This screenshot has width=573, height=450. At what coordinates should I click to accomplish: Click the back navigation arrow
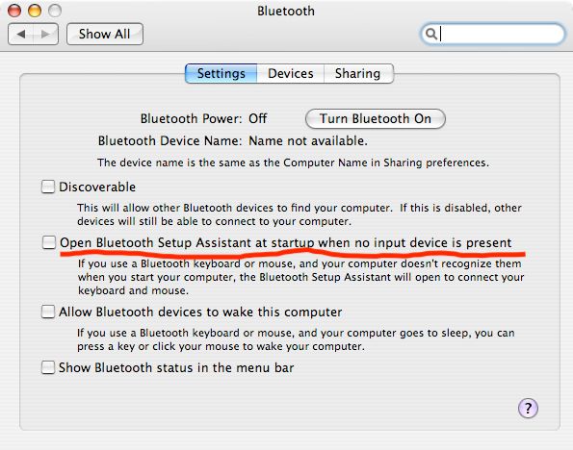tap(21, 35)
